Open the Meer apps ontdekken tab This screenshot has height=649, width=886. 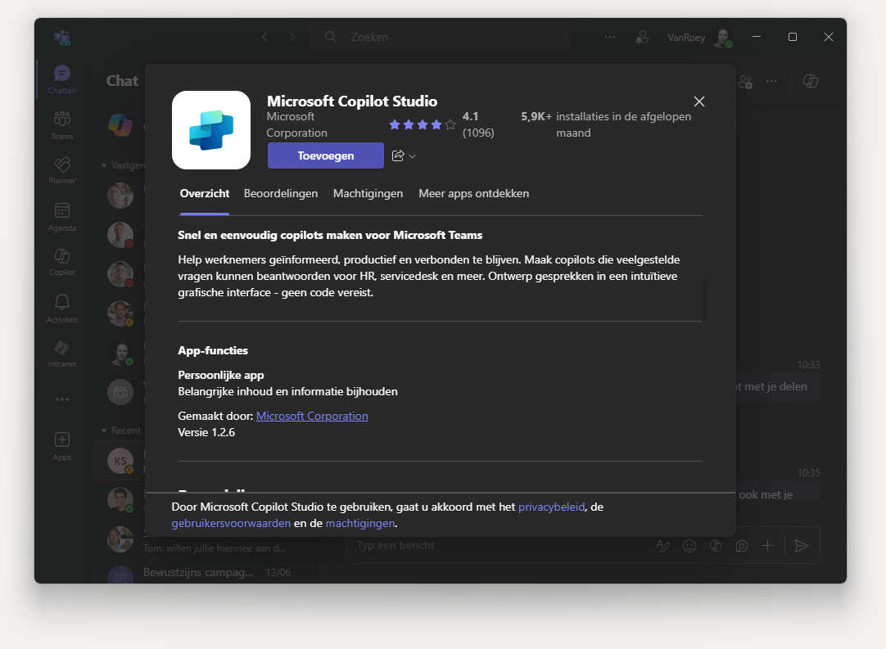tap(473, 193)
